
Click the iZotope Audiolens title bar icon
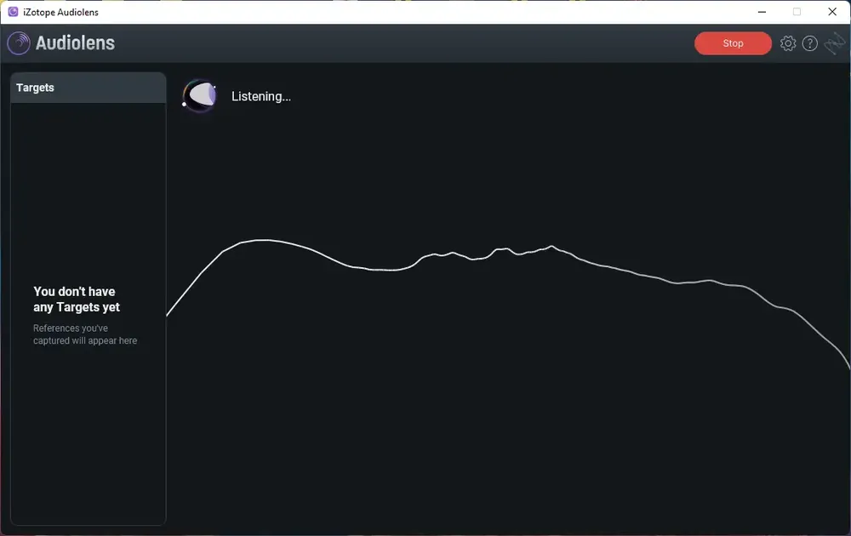[13, 12]
